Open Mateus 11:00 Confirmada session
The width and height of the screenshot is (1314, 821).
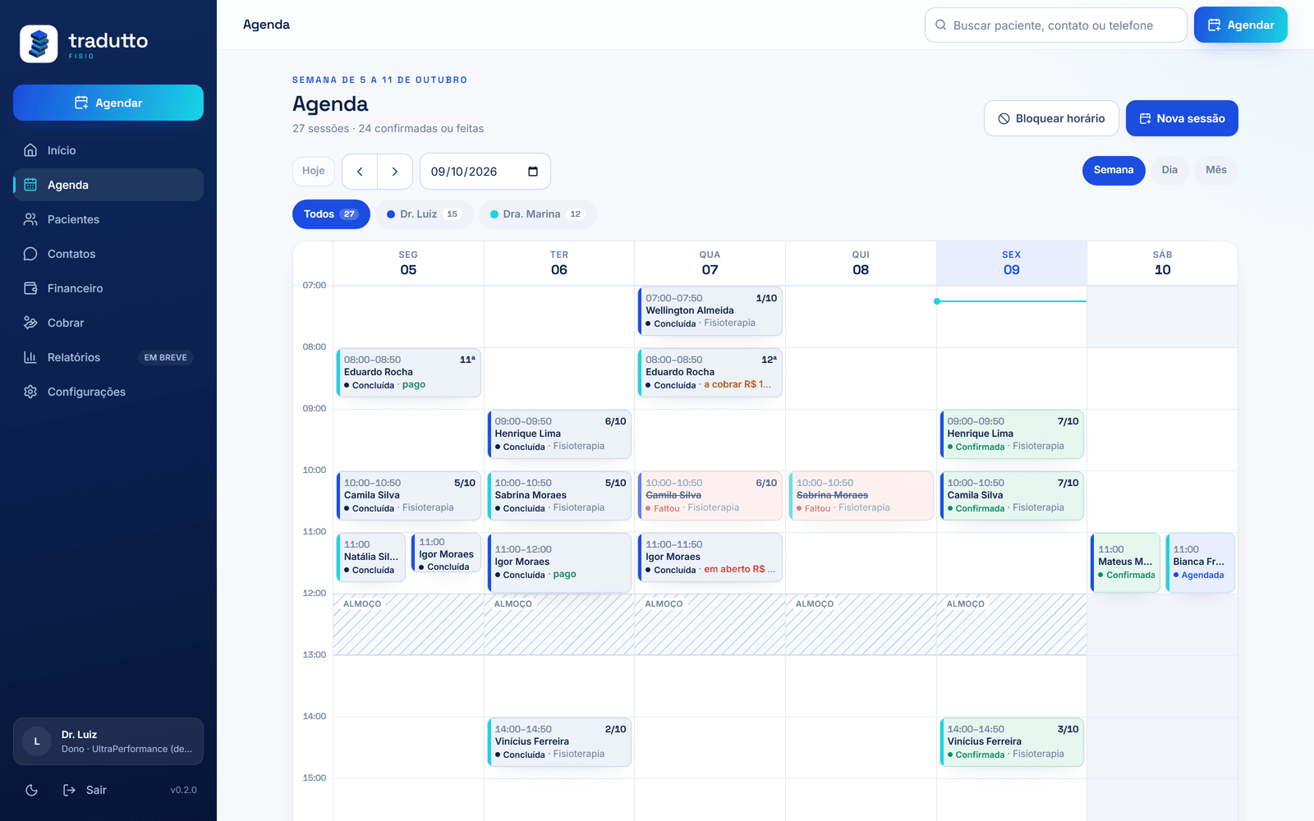coord(1125,562)
